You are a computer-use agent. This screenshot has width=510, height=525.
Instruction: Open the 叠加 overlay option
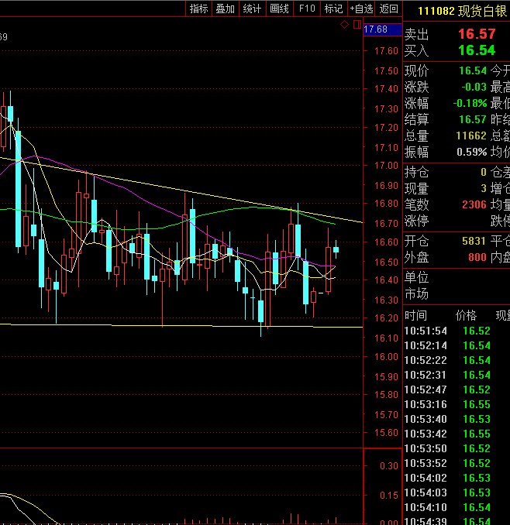coord(225,9)
